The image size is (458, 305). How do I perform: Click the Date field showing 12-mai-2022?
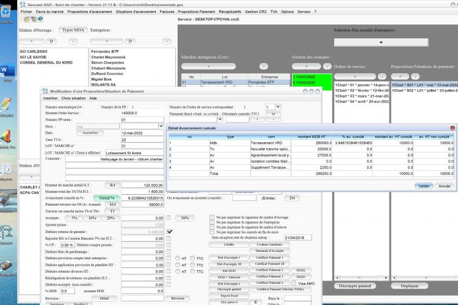pos(142,133)
